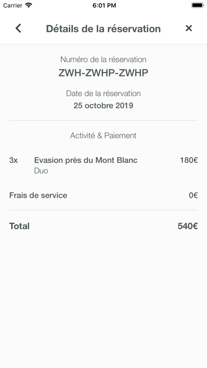207x368 pixels.
Task: Tap the Date de la réservation label
Action: [103, 94]
